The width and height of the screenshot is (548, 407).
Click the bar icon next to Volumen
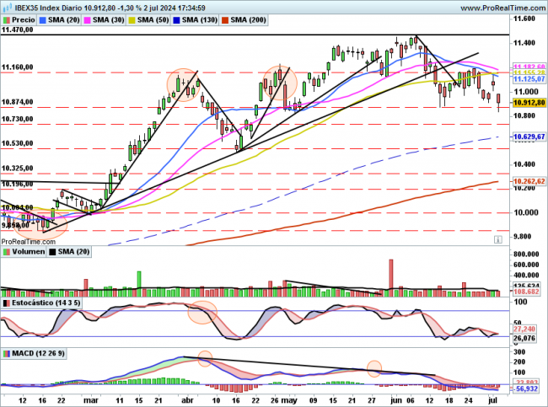coord(7,252)
